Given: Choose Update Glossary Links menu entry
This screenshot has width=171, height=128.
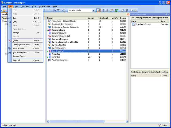Looking at the screenshot, I should 25,45.
